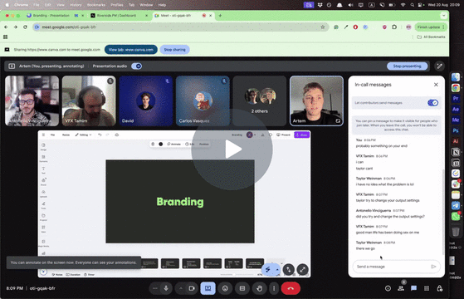Open more options three-dot menu
Image resolution: width=464 pixels, height=299 pixels.
pos(274,288)
